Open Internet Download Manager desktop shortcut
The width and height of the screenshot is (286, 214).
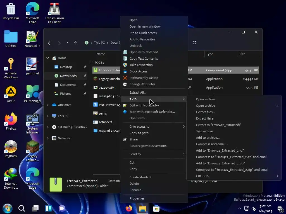[x=11, y=179]
